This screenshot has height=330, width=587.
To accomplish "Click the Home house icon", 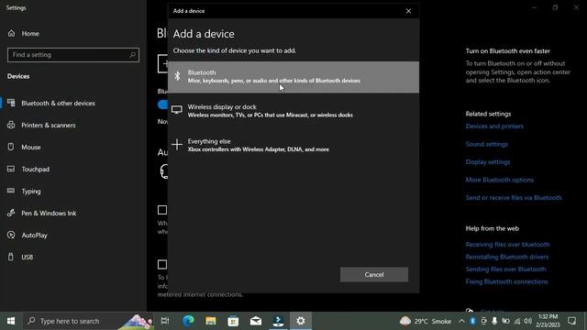I will pos(11,33).
